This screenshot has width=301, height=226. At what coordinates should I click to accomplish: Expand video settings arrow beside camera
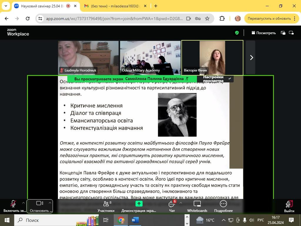point(50,203)
